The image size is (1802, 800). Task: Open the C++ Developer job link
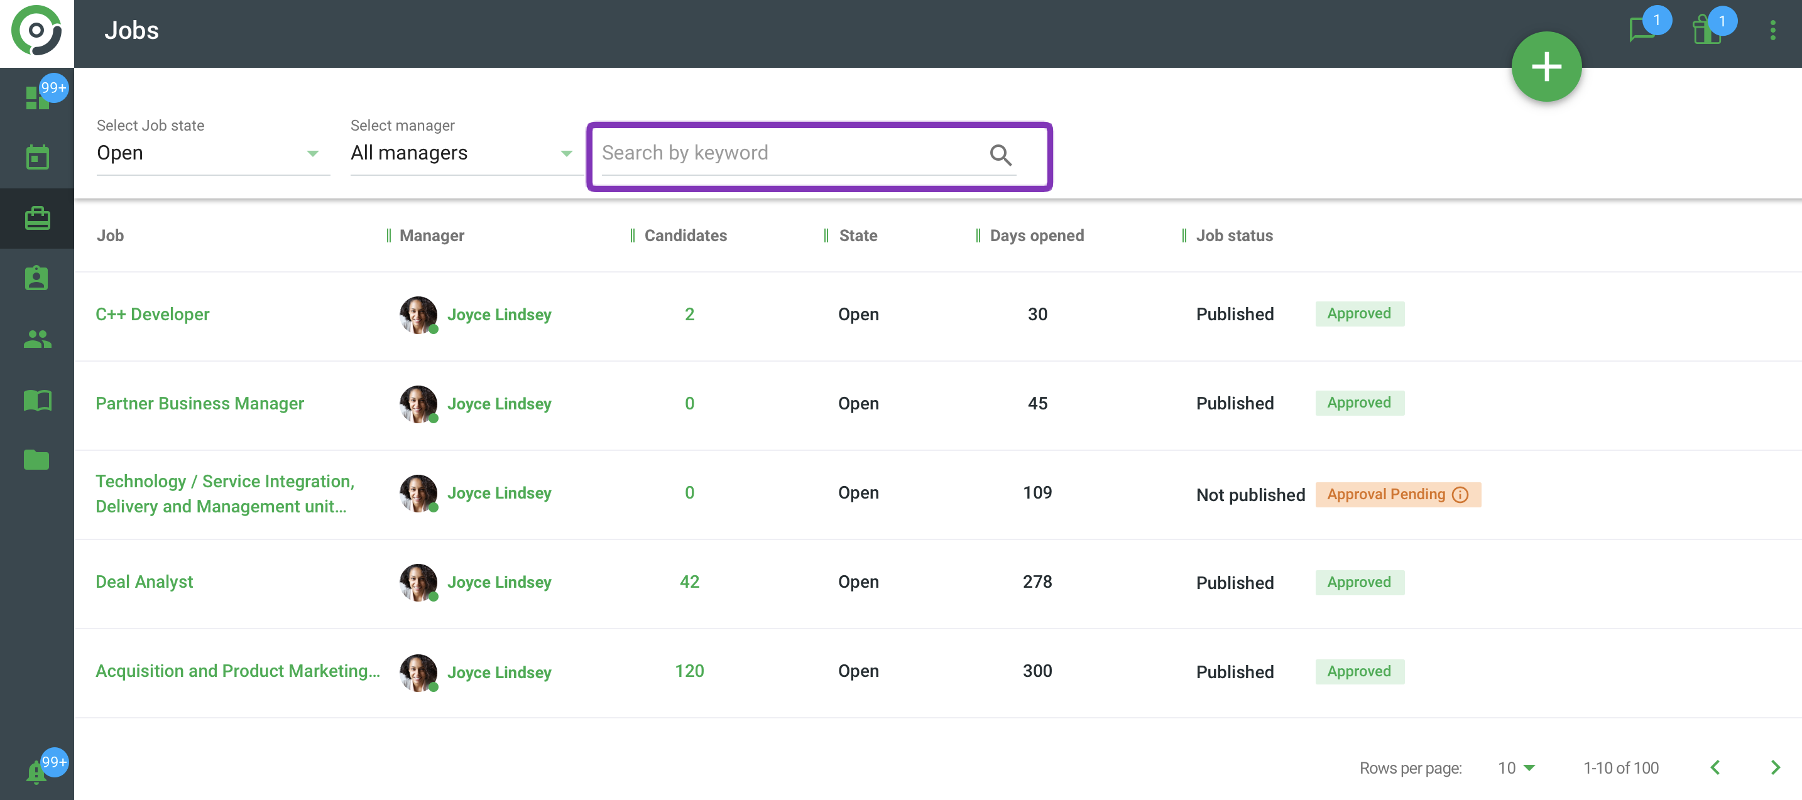click(153, 314)
